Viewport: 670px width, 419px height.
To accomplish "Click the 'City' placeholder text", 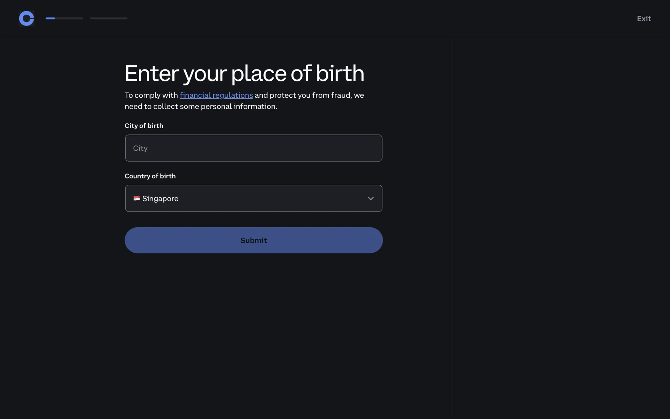I will [140, 148].
